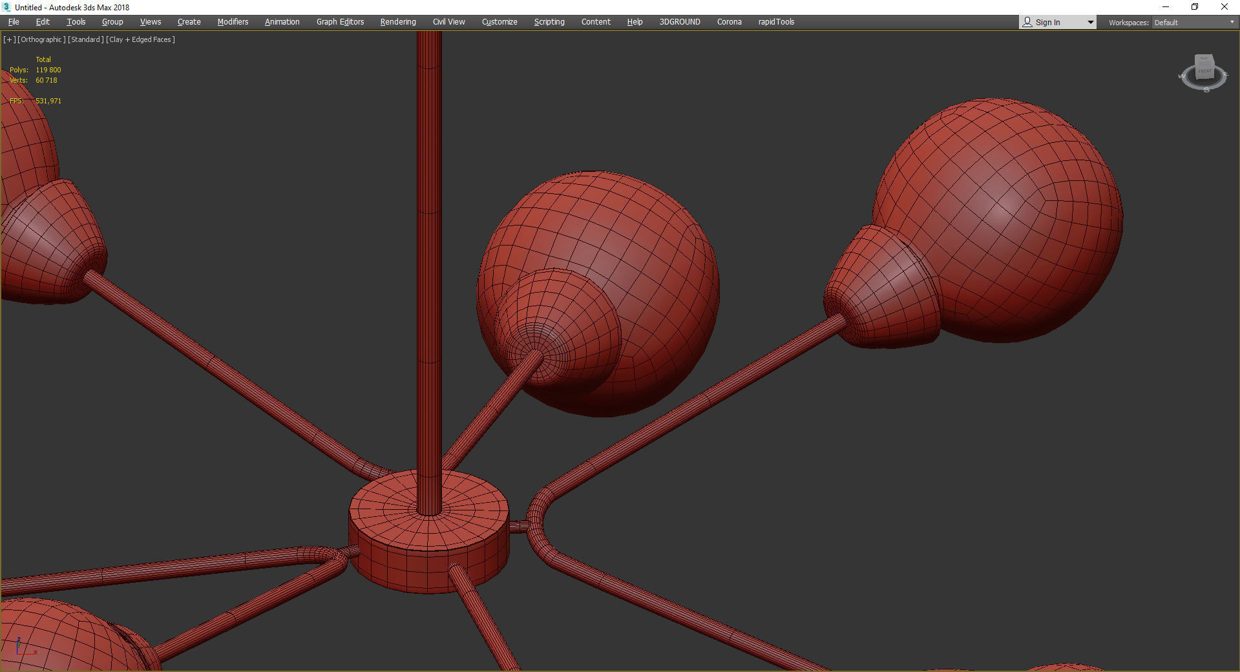This screenshot has height=672, width=1240.
Task: Restore down the 3ds Max window
Action: click(x=1195, y=7)
